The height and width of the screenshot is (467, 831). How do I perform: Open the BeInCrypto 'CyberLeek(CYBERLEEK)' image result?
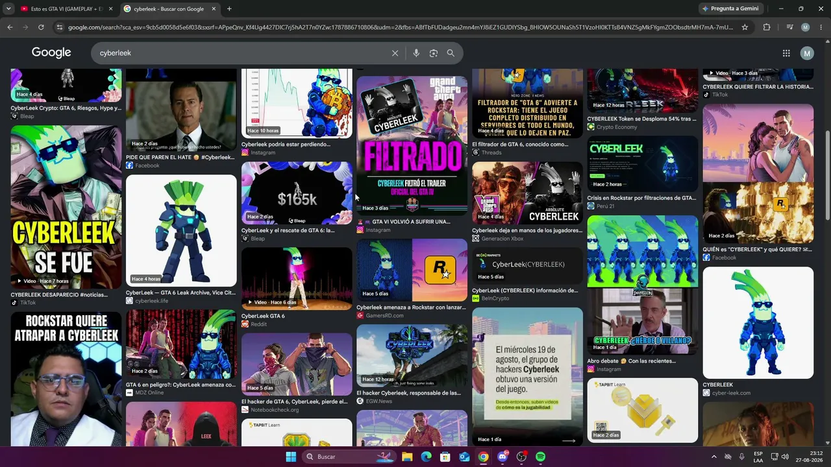coord(527,266)
